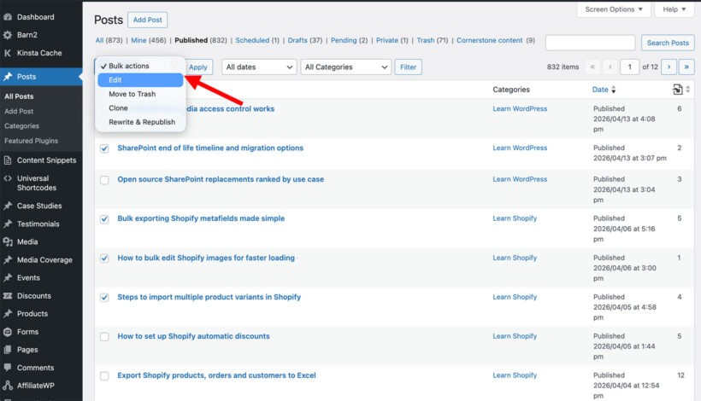This screenshot has height=401, width=701.
Task: Uncheck the SharePoint end of life post
Action: [104, 148]
